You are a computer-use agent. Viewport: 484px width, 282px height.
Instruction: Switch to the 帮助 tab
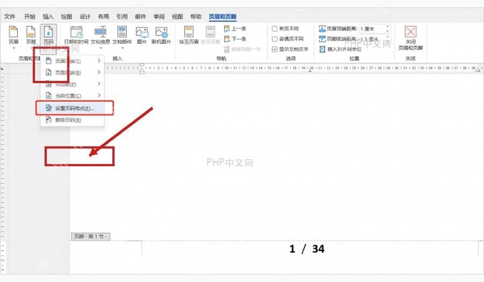coord(196,17)
